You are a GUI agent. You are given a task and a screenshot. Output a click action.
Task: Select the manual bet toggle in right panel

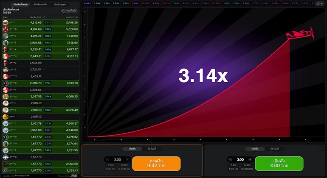(x=255, y=149)
